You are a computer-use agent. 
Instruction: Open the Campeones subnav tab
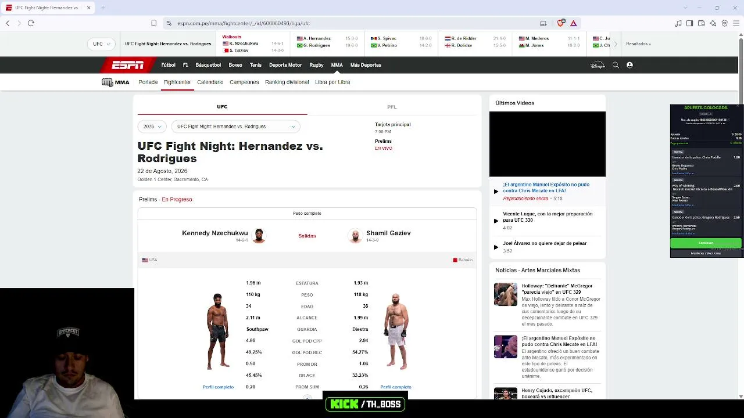pyautogui.click(x=244, y=82)
